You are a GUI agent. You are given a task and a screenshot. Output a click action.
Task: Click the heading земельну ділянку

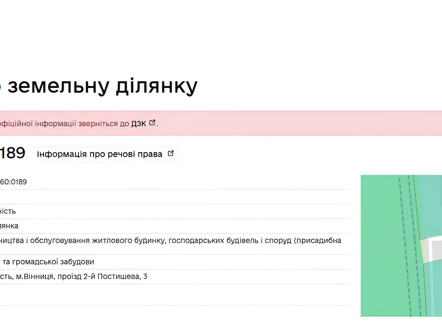coord(102,86)
